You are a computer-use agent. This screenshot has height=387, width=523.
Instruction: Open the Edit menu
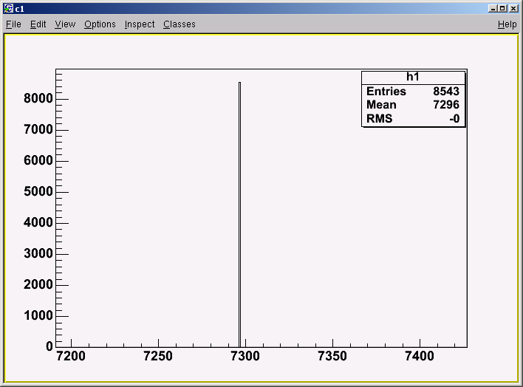pos(38,24)
